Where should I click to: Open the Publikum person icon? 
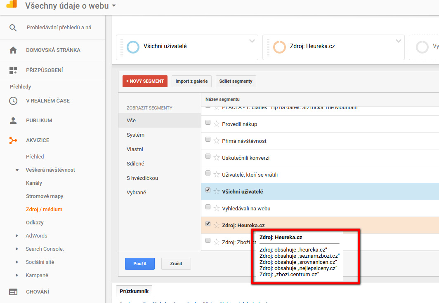pyautogui.click(x=13, y=121)
